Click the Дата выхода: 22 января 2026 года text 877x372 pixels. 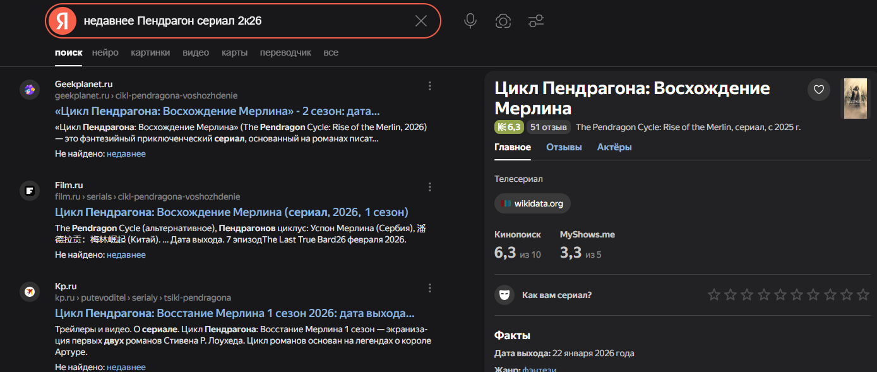pos(564,353)
